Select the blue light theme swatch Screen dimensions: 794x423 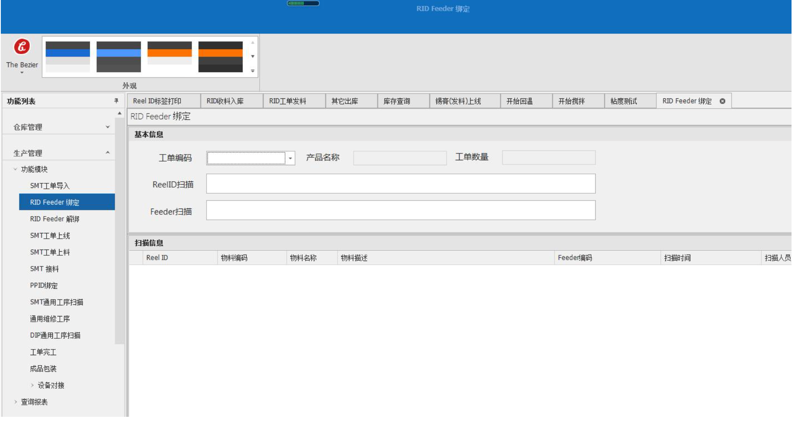[68, 57]
